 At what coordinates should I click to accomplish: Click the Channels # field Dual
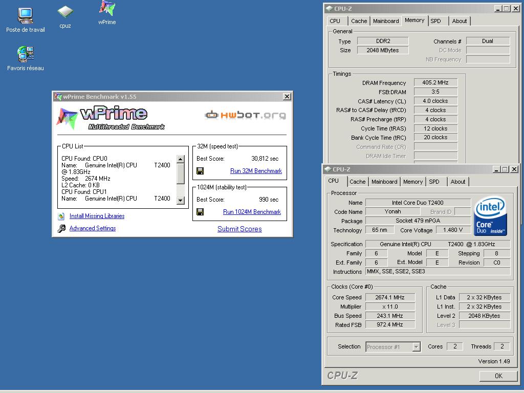click(x=488, y=41)
